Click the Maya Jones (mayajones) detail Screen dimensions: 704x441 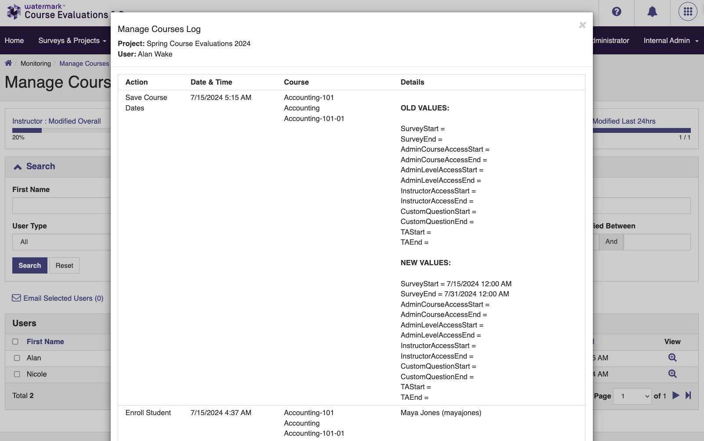click(441, 413)
